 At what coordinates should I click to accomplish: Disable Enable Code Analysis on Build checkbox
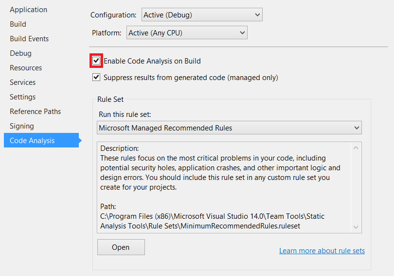(96, 61)
